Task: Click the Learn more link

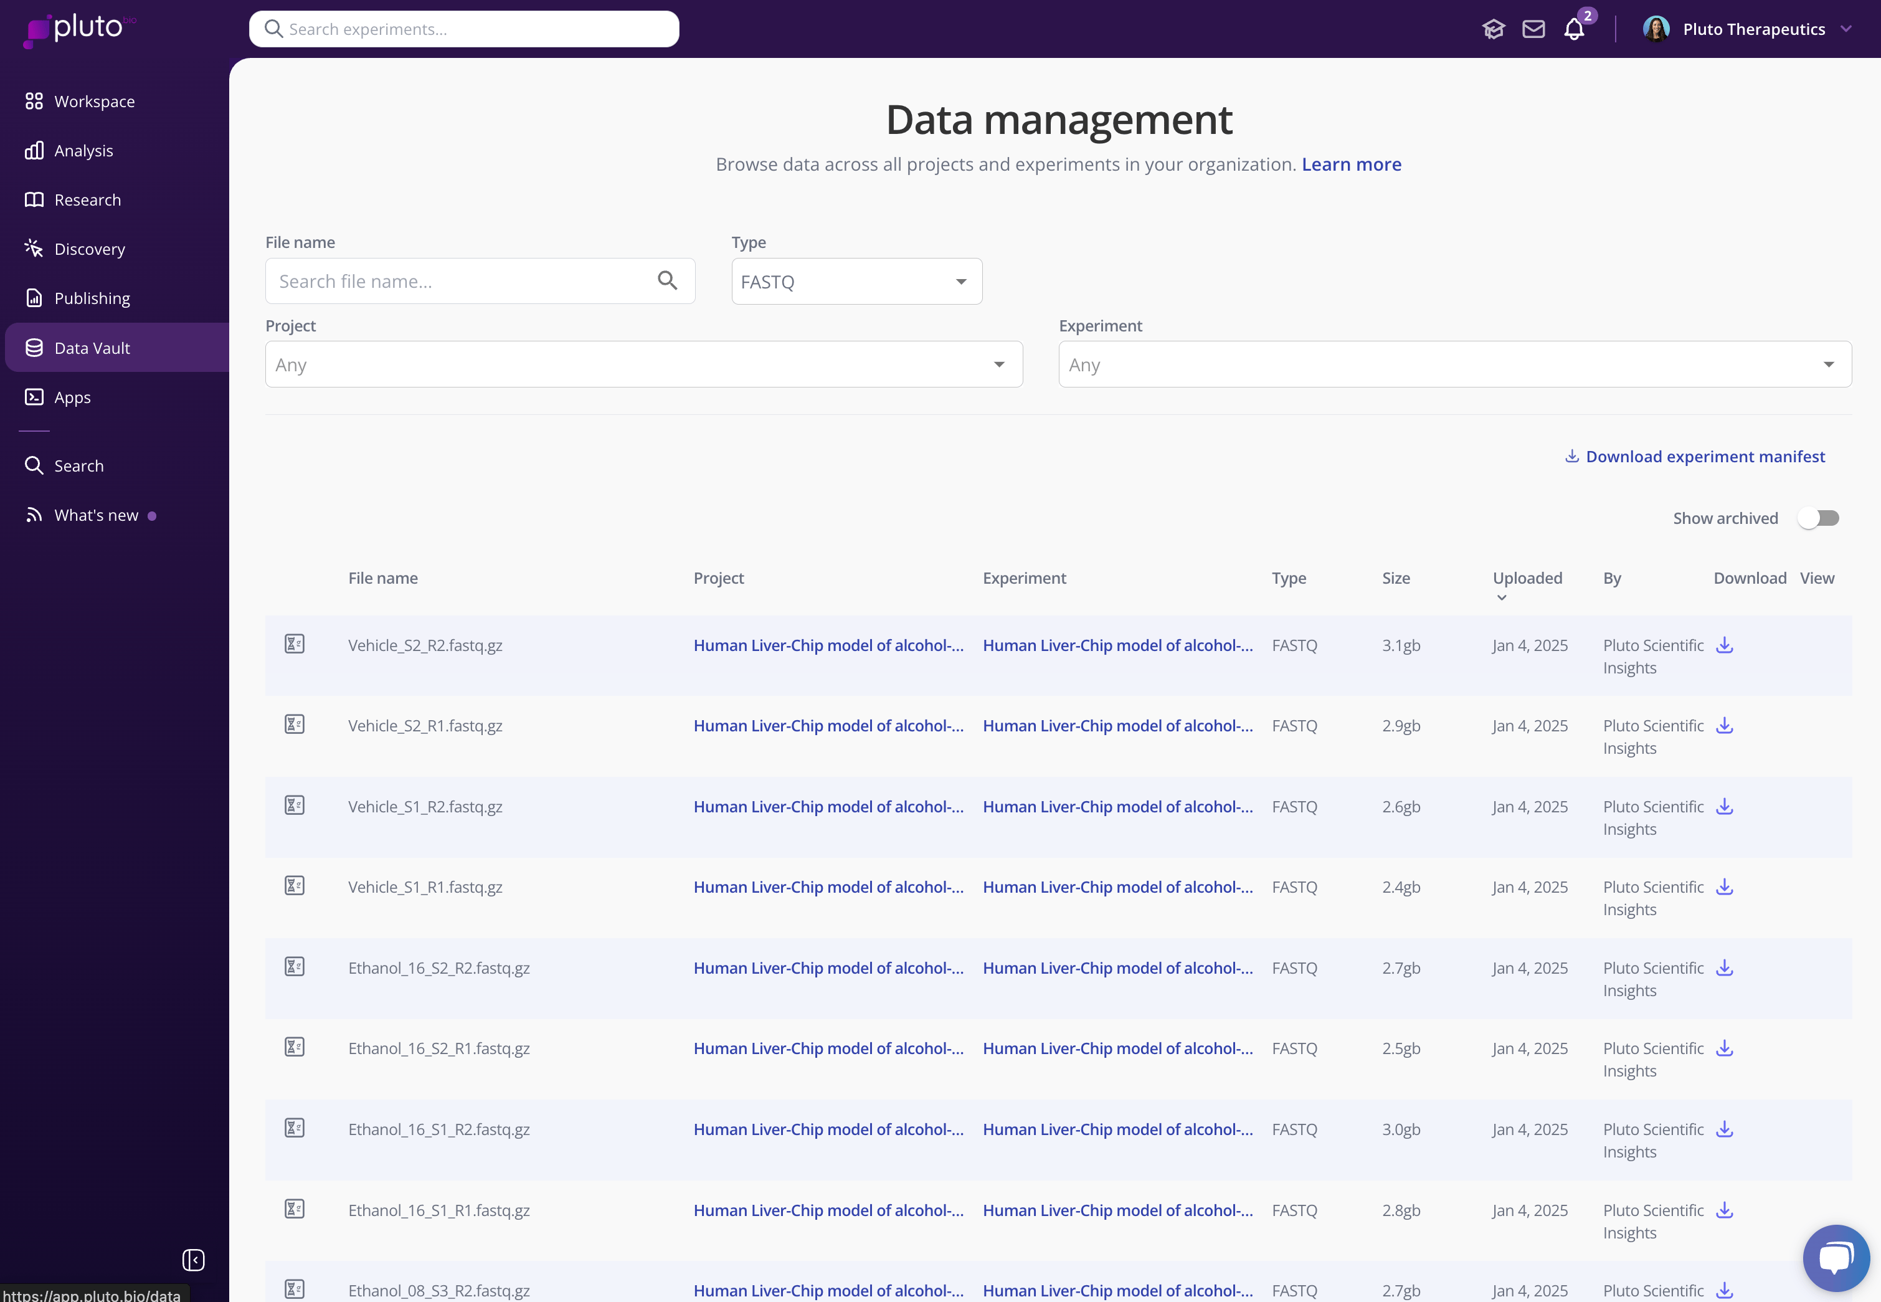Action: (x=1351, y=164)
